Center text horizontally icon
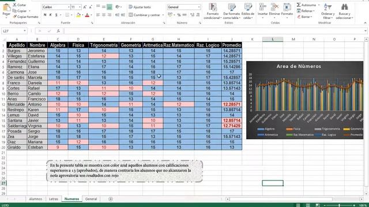 pos(104,15)
